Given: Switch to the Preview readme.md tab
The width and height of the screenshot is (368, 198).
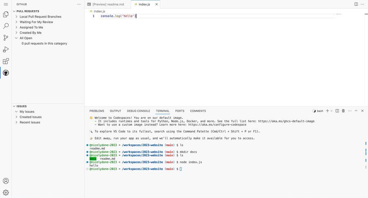Looking at the screenshot, I should (108, 4).
